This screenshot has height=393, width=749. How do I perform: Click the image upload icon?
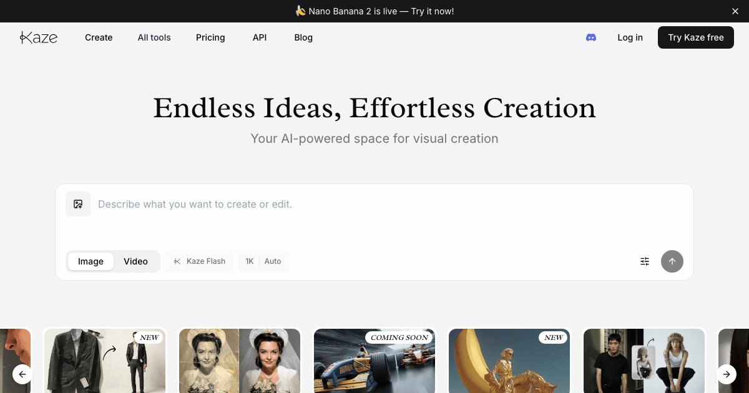pyautogui.click(x=78, y=204)
